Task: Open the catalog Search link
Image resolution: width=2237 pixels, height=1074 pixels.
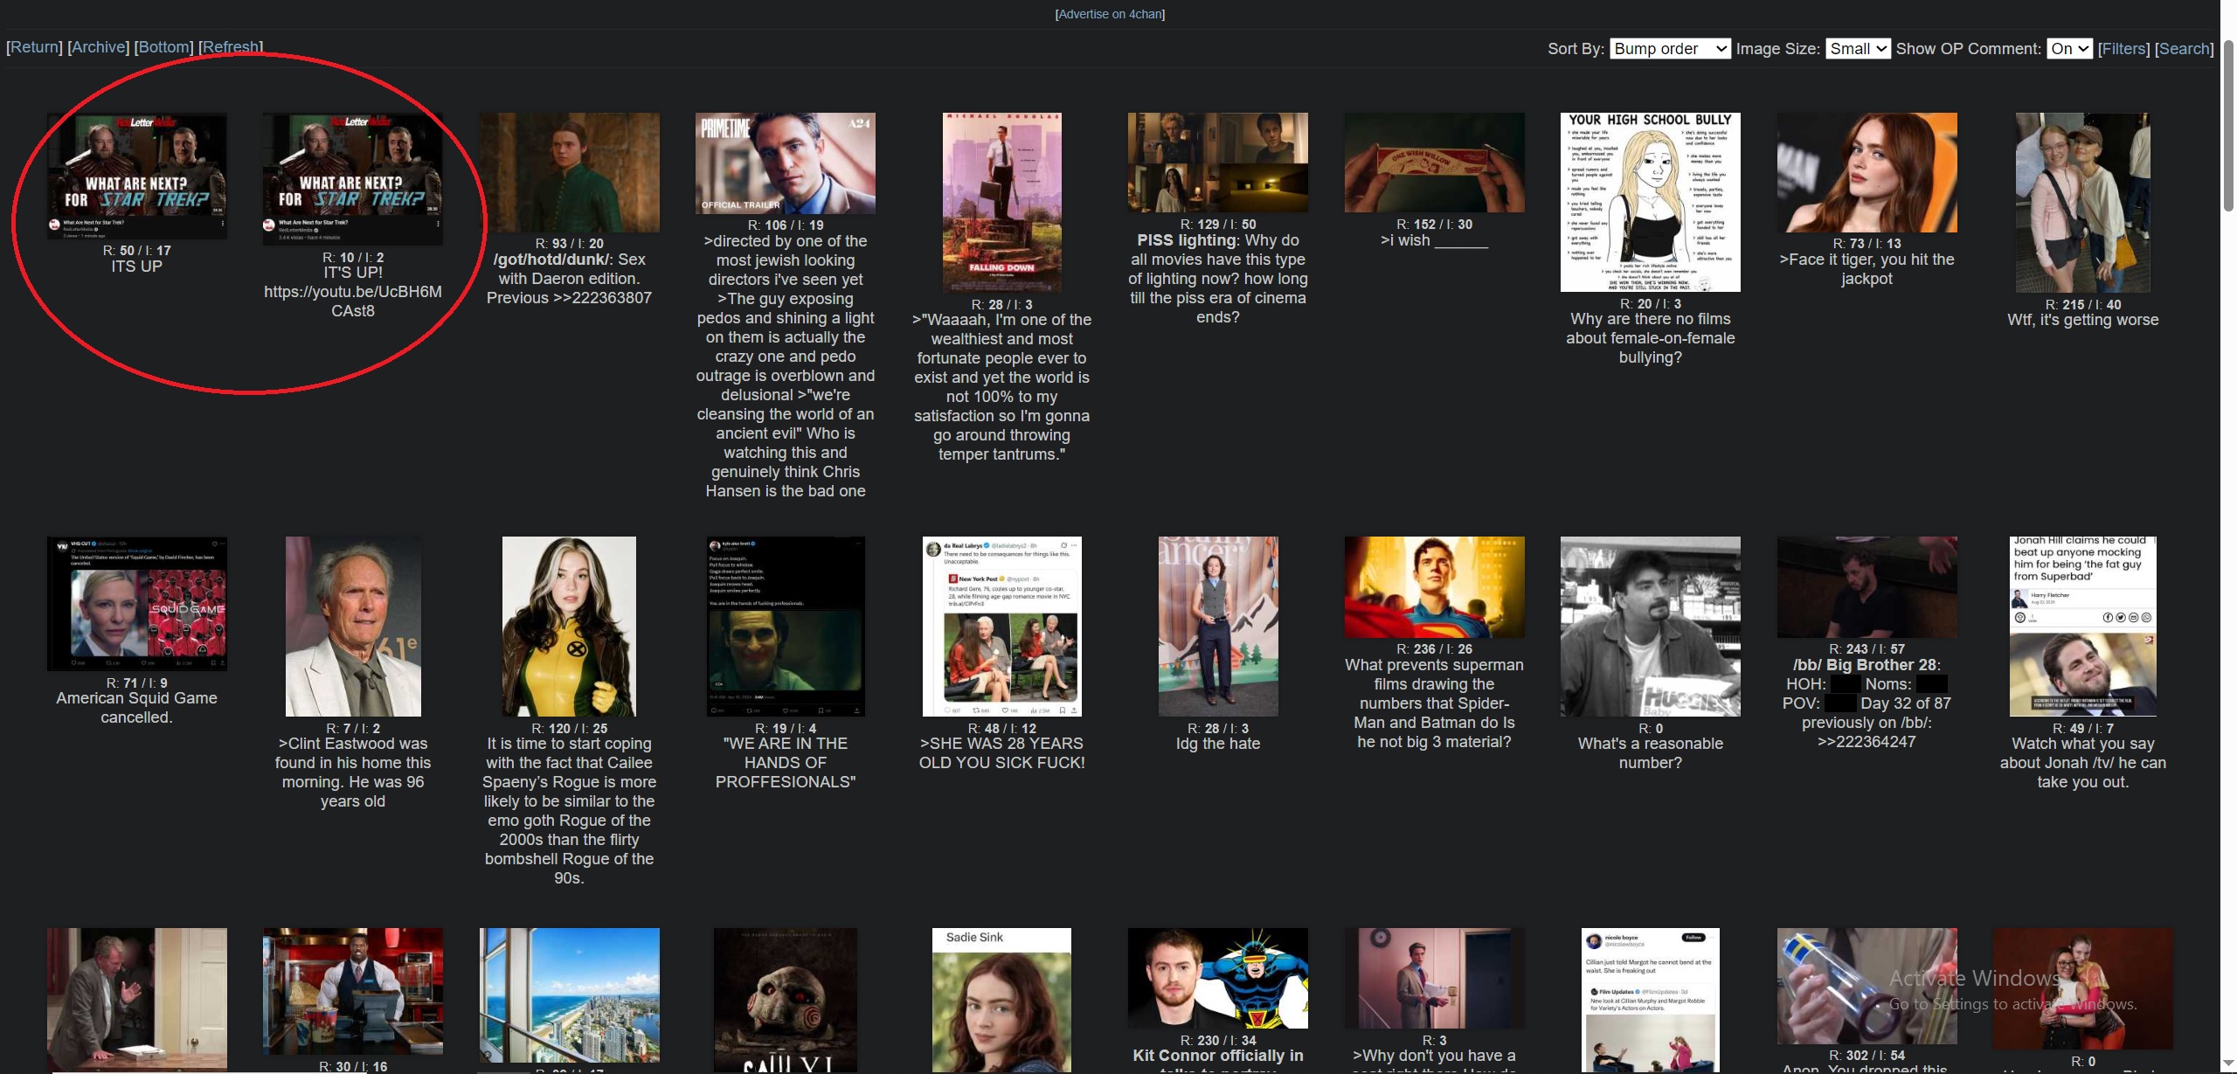Action: tap(2185, 49)
